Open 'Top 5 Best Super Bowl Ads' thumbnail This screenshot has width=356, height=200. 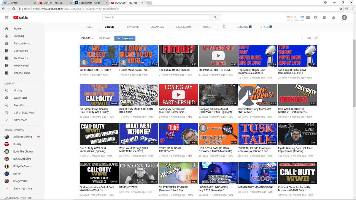[x=258, y=56]
